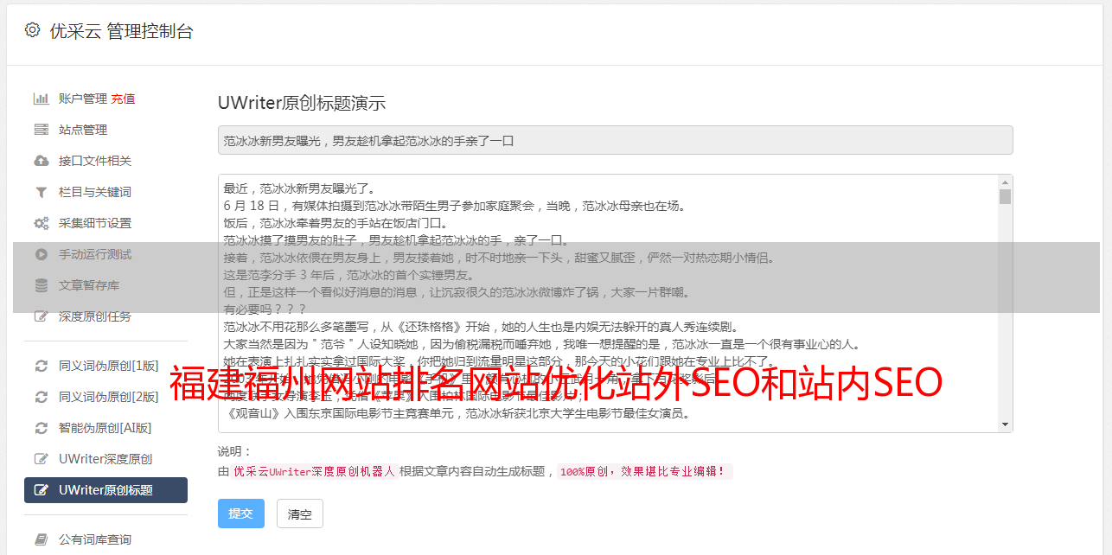The height and width of the screenshot is (555, 1112).
Task: Open 采集细节设置 gears icon
Action: point(41,223)
